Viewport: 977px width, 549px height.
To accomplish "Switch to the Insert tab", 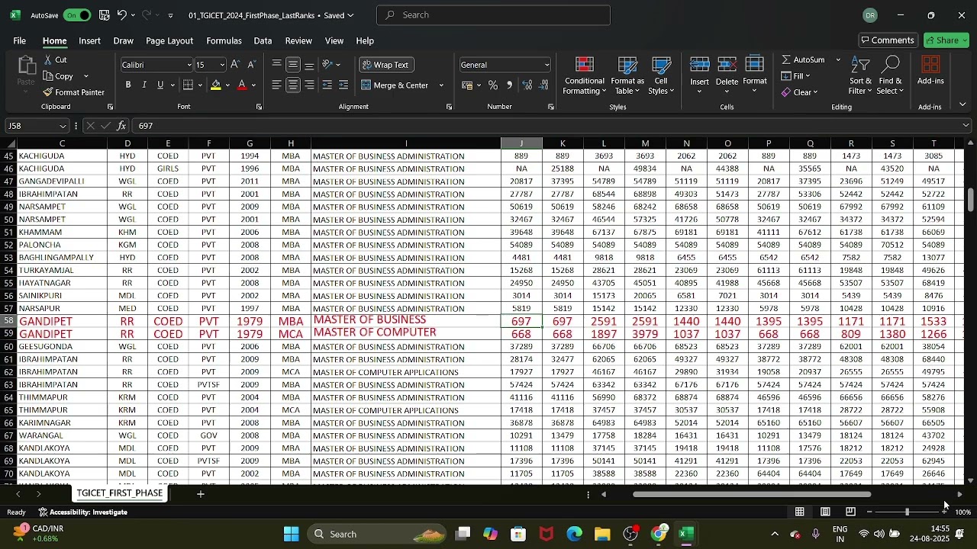I will tap(89, 40).
